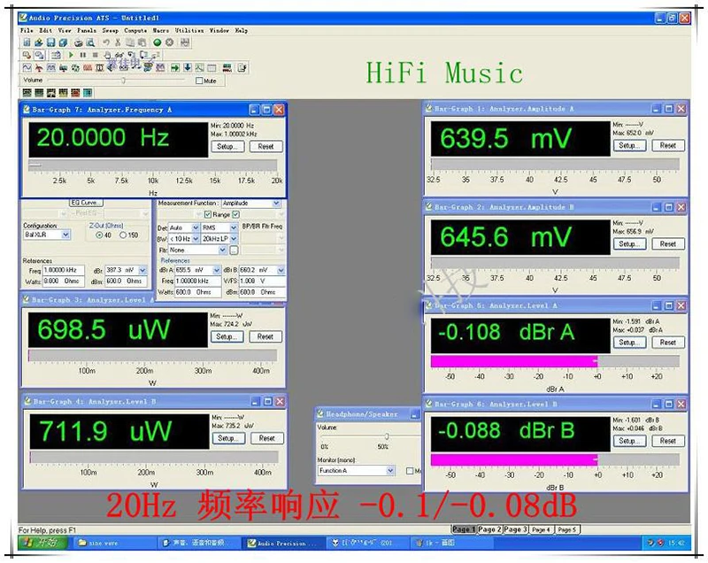Pause the sweep with pause icon
Viewport: 708px width, 563px height.
82,55
